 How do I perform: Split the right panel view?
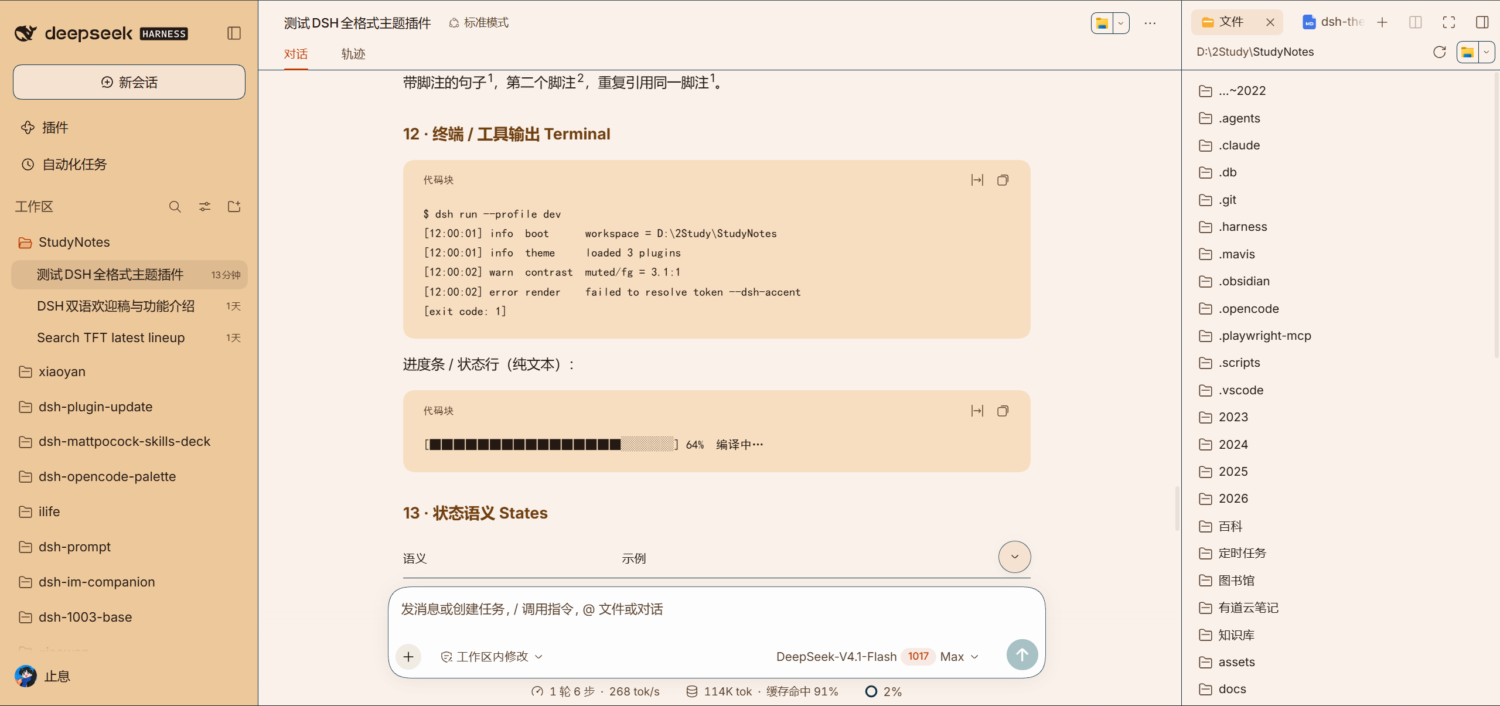(1416, 22)
